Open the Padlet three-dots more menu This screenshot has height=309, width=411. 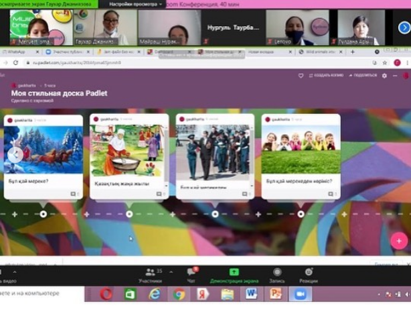(395, 76)
